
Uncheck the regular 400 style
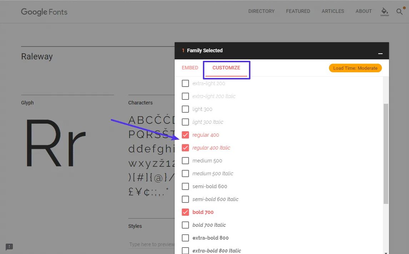[x=185, y=135]
